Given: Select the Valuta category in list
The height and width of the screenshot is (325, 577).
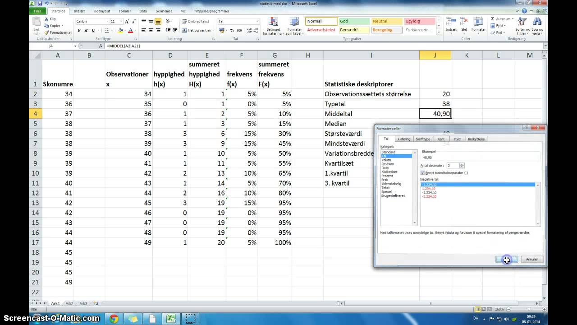Looking at the screenshot, I should tap(386, 160).
